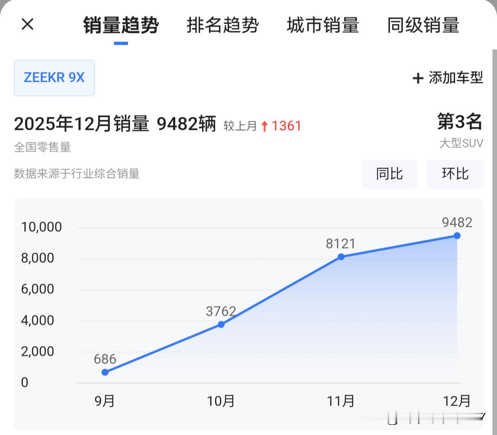Click the 6,000 y-axis value
Image resolution: width=497 pixels, height=435 pixels.
pos(37,289)
